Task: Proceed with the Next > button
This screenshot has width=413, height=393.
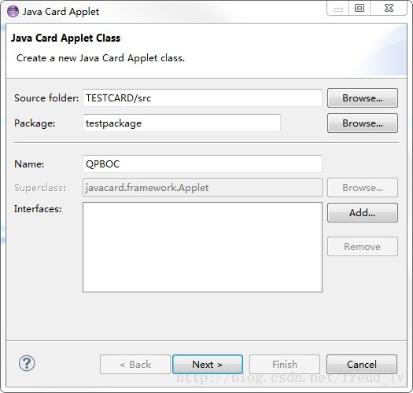Action: point(208,364)
